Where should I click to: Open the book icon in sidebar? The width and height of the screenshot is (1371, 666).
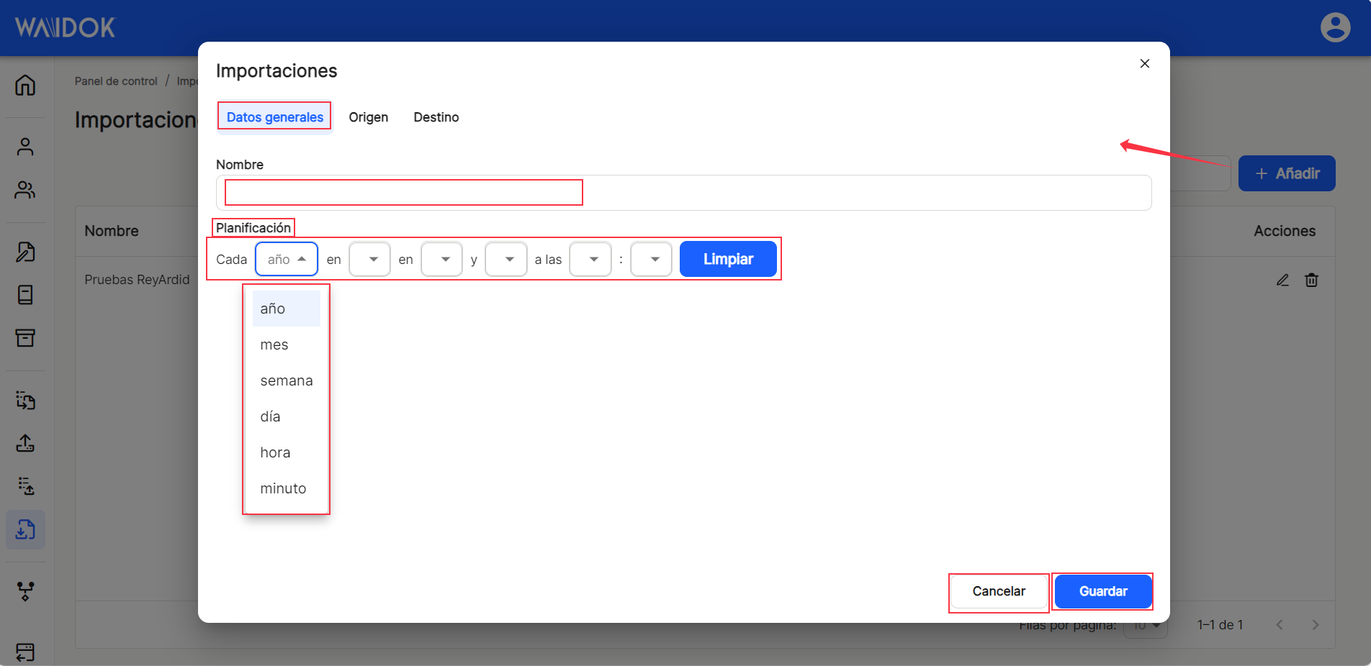[x=25, y=295]
